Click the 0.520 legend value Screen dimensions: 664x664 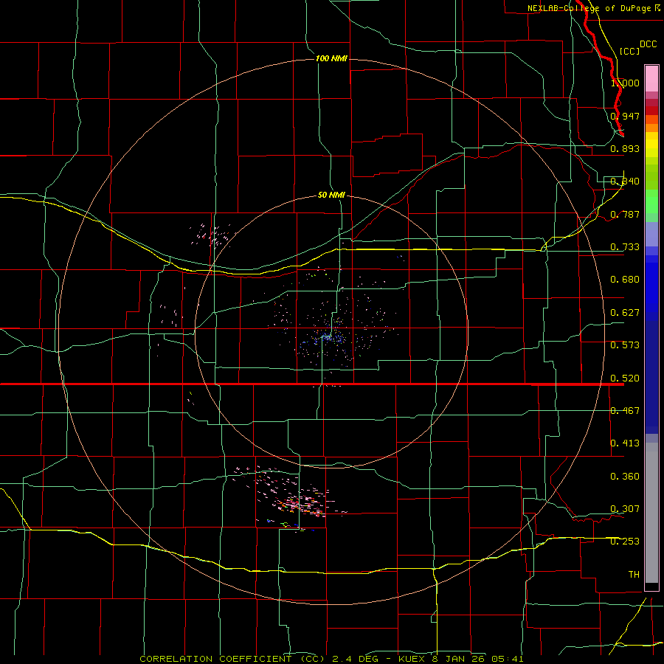[x=625, y=378]
